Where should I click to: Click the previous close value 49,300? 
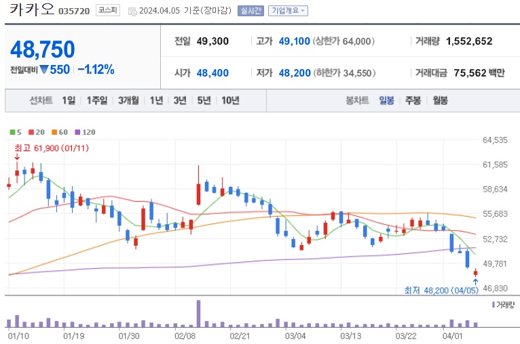(x=212, y=41)
